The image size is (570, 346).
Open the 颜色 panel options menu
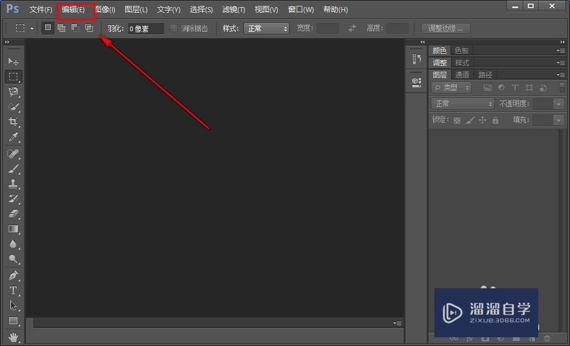pos(561,50)
